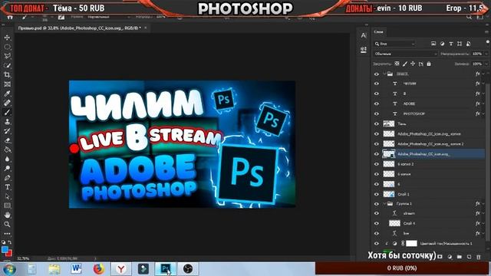Image resolution: width=491 pixels, height=276 pixels.
Task: Click the background red color swatch
Action: coord(10,253)
